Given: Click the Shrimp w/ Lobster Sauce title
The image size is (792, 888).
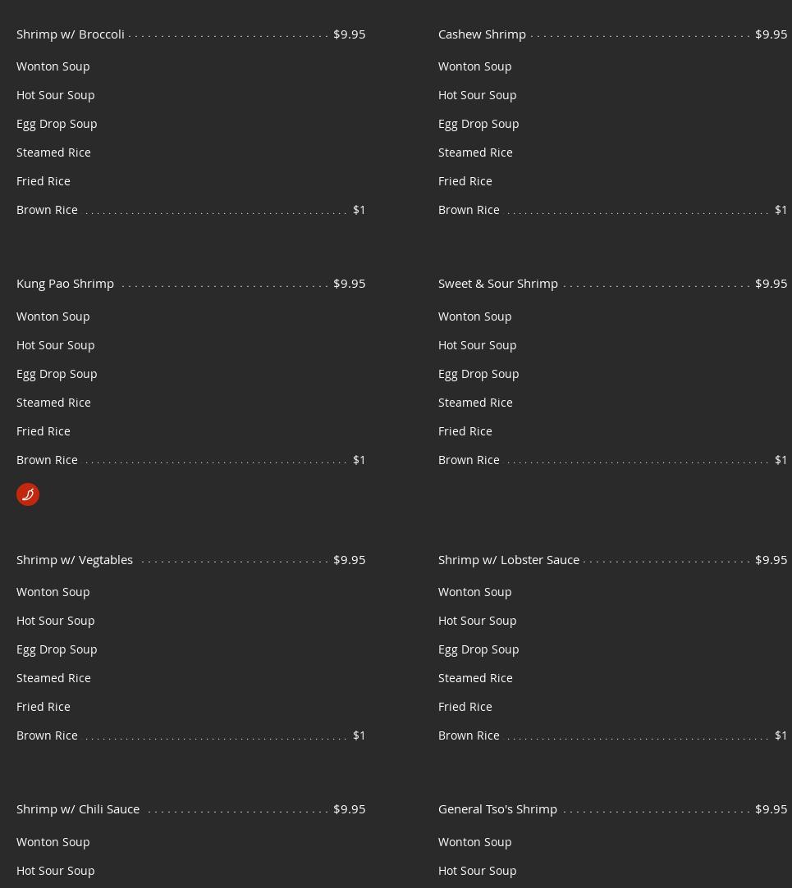Looking at the screenshot, I should [509, 560].
